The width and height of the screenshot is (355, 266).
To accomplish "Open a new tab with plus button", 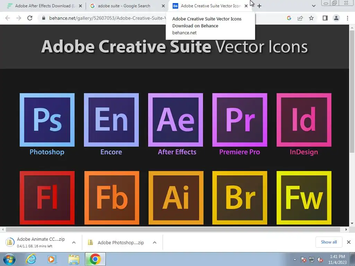I will 259,6.
